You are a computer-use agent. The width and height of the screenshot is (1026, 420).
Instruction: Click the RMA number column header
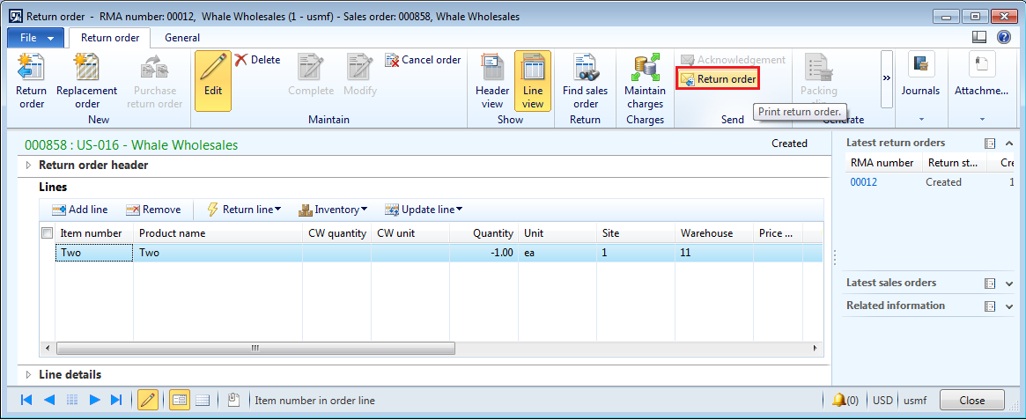click(882, 162)
